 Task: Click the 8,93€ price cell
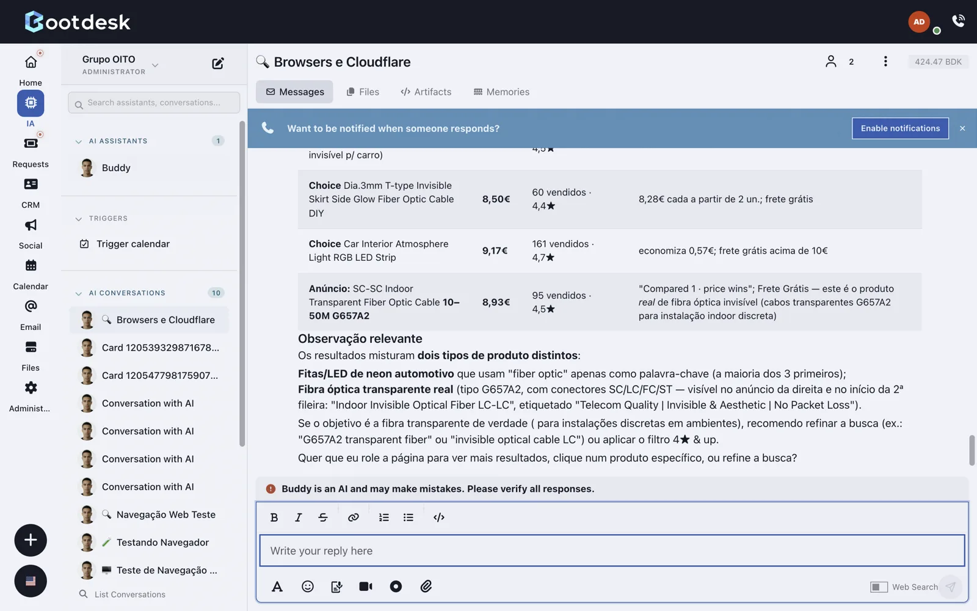pyautogui.click(x=495, y=302)
